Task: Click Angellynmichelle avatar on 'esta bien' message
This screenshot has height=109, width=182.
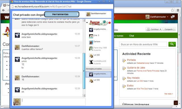Action: tap(17, 35)
